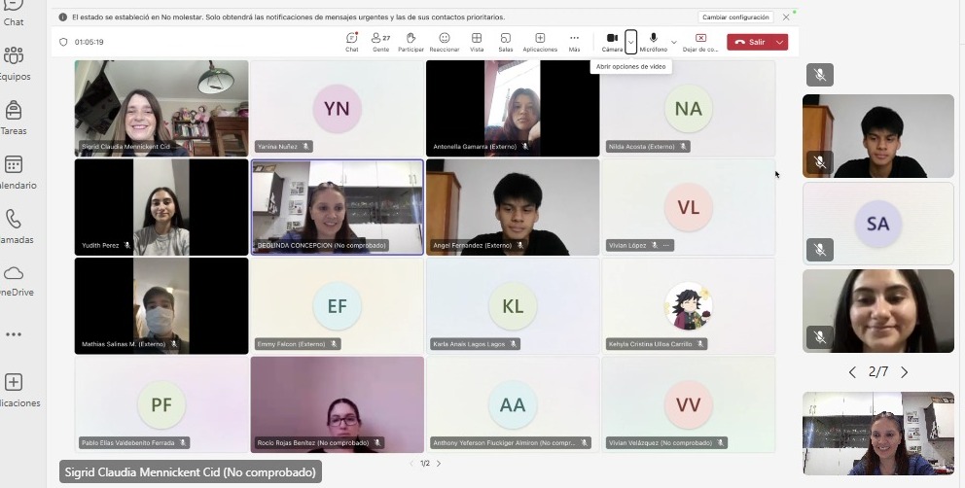Open Salas breakout rooms

pos(506,41)
